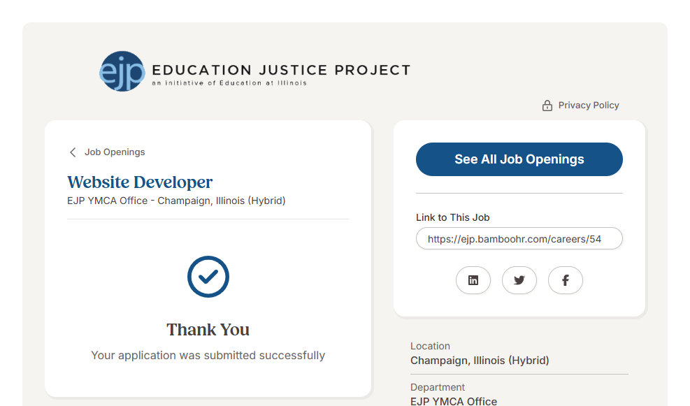Share this job on Facebook
This screenshot has height=406, width=690.
pos(566,280)
